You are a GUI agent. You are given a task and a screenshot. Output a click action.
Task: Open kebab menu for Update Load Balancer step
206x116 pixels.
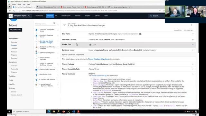click(x=58, y=80)
